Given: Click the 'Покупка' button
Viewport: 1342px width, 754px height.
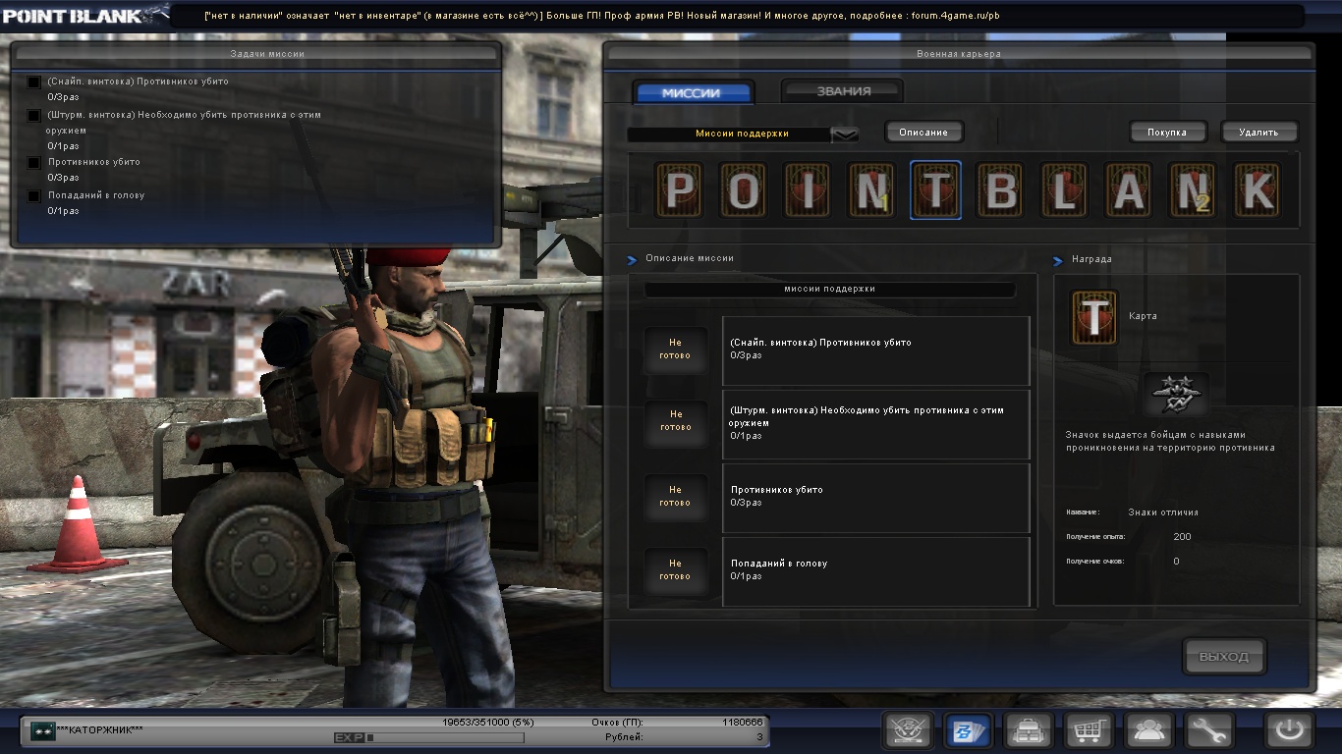Looking at the screenshot, I should 1167,132.
